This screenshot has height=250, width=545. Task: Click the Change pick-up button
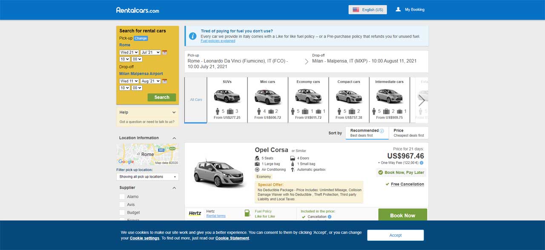141,38
